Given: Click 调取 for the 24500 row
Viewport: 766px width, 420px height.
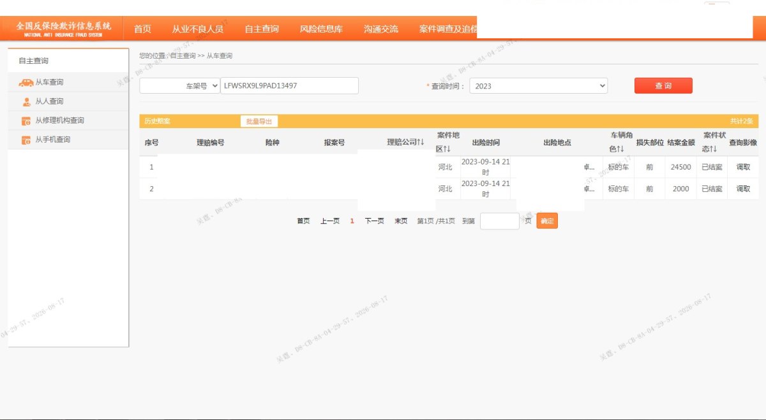Looking at the screenshot, I should point(743,167).
